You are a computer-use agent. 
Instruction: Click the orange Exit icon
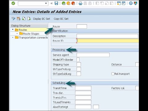coord(68,3)
